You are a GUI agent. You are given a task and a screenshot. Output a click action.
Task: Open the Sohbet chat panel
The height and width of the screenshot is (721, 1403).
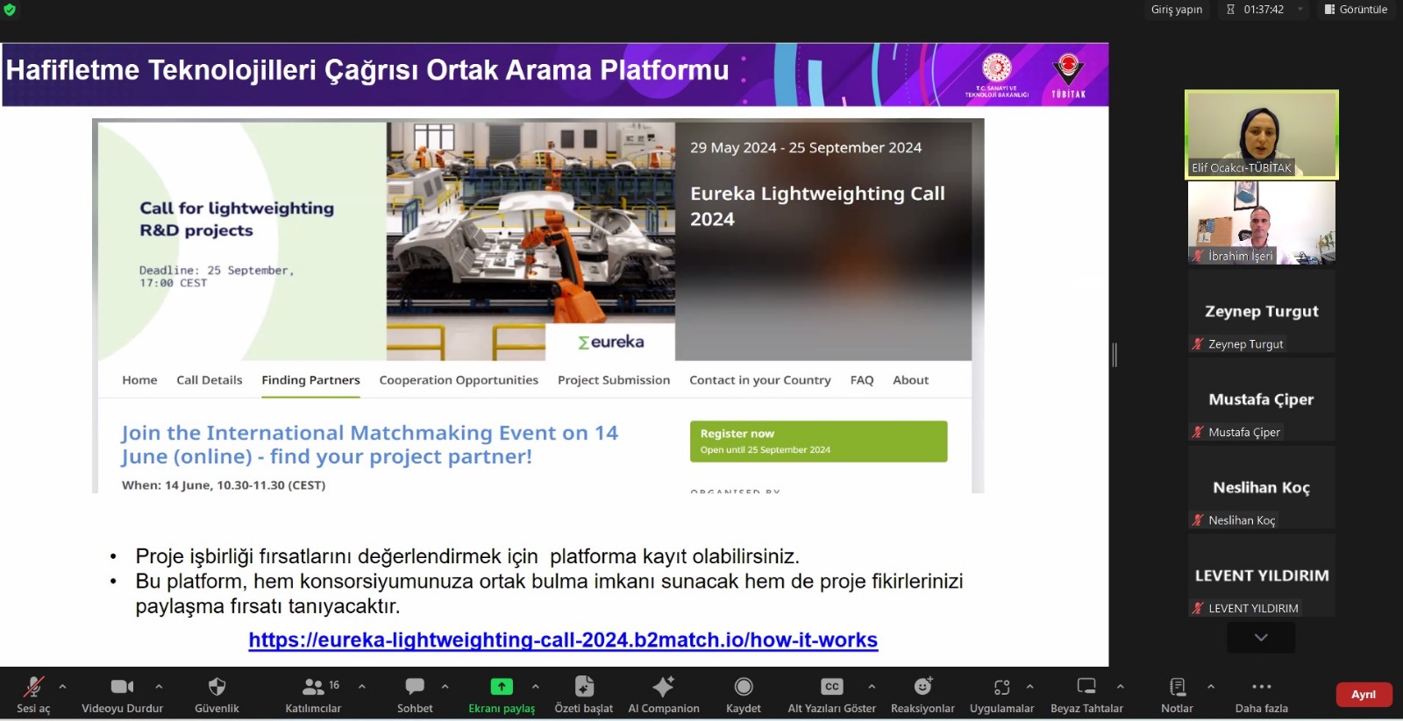click(x=415, y=695)
